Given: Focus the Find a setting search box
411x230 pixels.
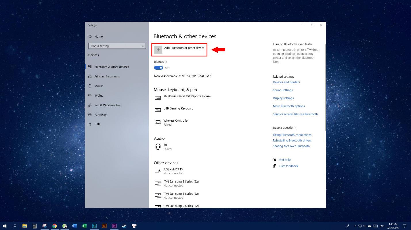Looking at the screenshot, I should point(117,46).
